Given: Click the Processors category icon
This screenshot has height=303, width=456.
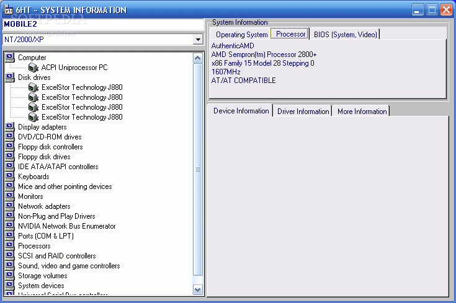Looking at the screenshot, I should (9, 245).
